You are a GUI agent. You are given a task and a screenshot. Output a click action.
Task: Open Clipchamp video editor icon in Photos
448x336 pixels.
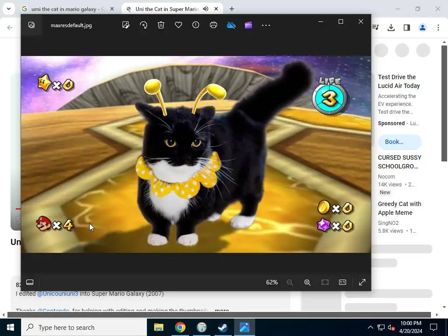coord(248,25)
